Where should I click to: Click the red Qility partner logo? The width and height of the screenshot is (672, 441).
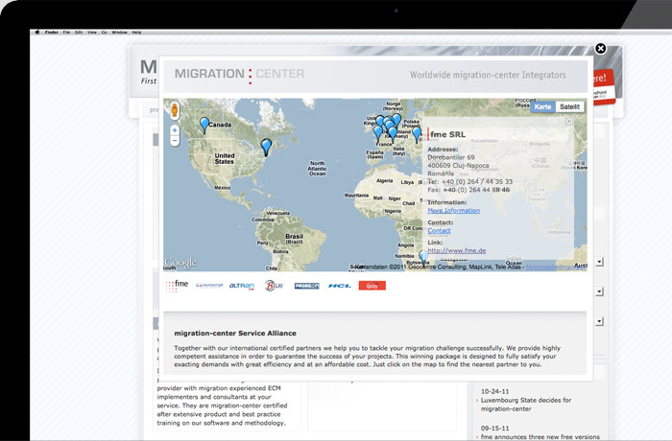(372, 286)
